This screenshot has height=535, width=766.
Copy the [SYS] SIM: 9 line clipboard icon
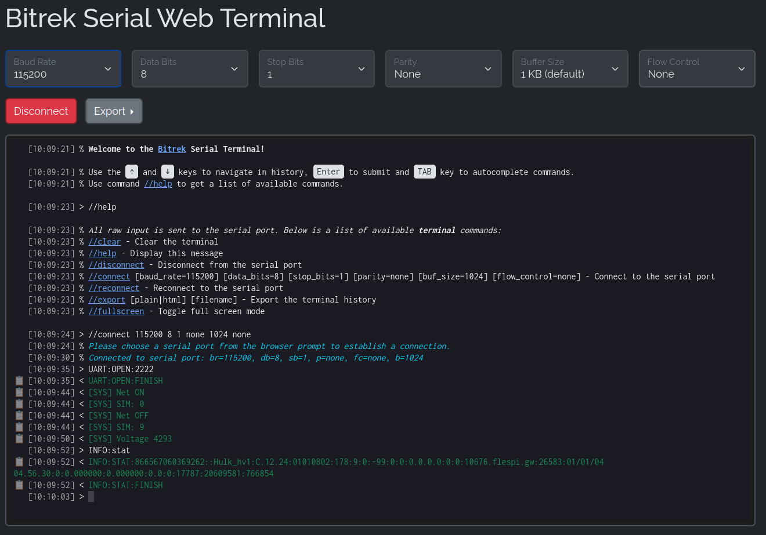tap(19, 427)
